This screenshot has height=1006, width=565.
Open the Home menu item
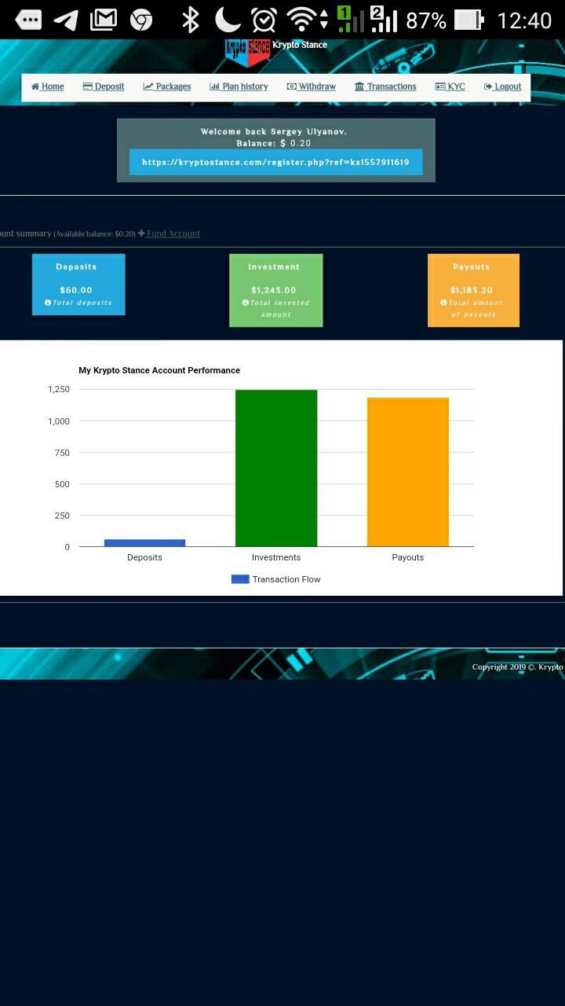point(48,86)
